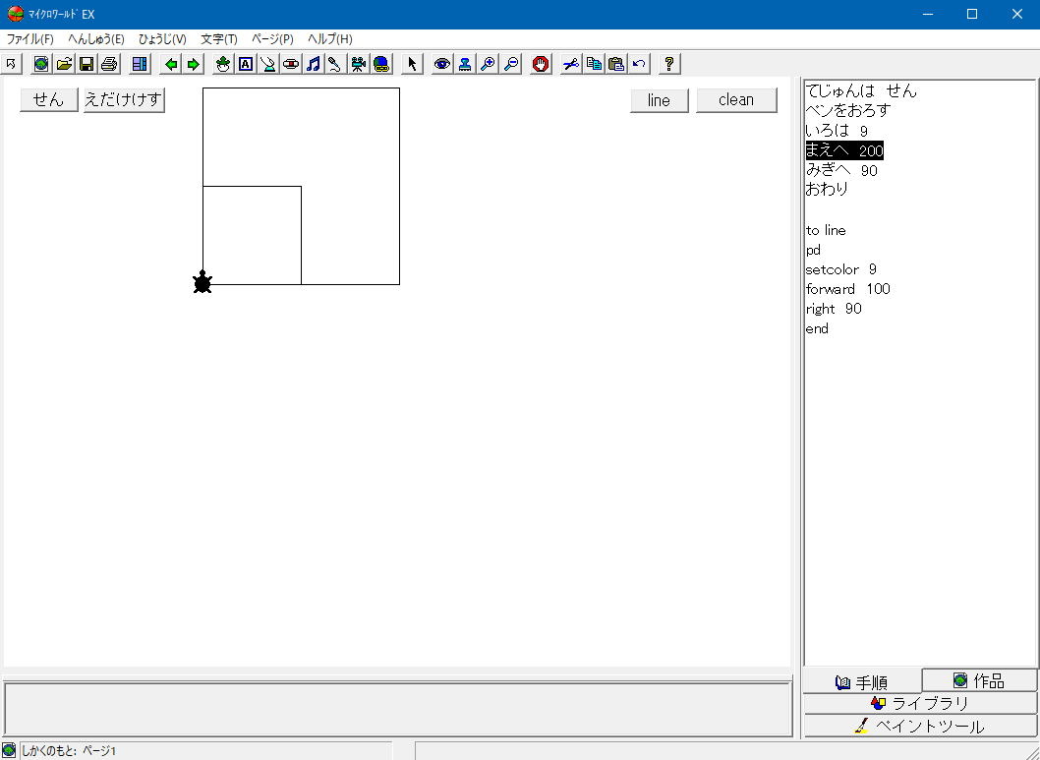Click the clean button
This screenshot has width=1040, height=760.
(x=736, y=100)
